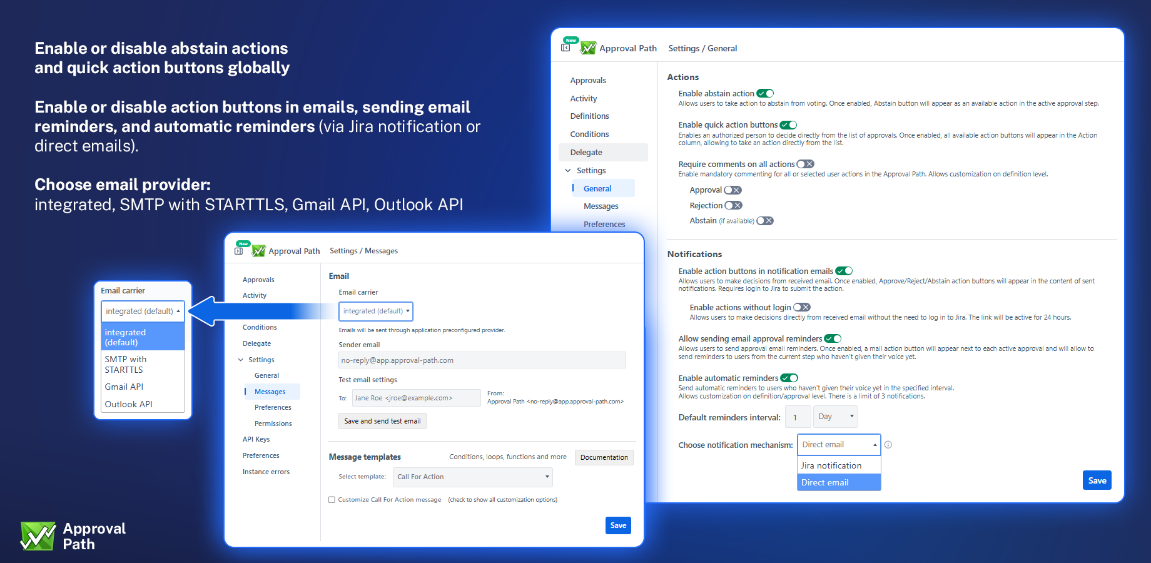Turn on the Approval comment toggle
Viewport: 1151px width, 563px height.
click(733, 190)
